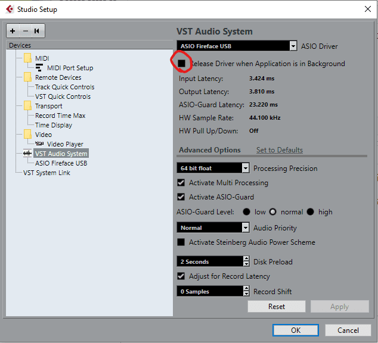Select VST Quick Controls tree item
Screen dimensions: 378x343
tap(63, 96)
